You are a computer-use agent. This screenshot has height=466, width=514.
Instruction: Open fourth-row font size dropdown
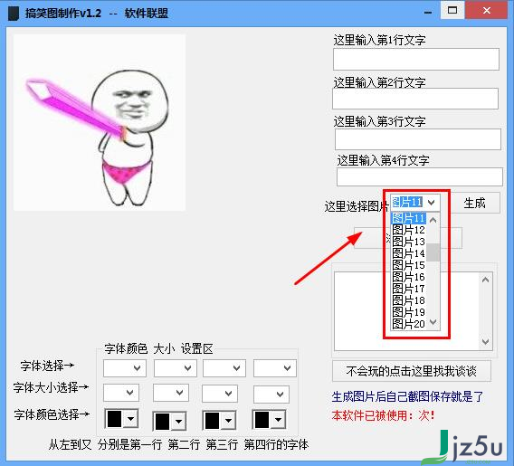[x=271, y=394]
